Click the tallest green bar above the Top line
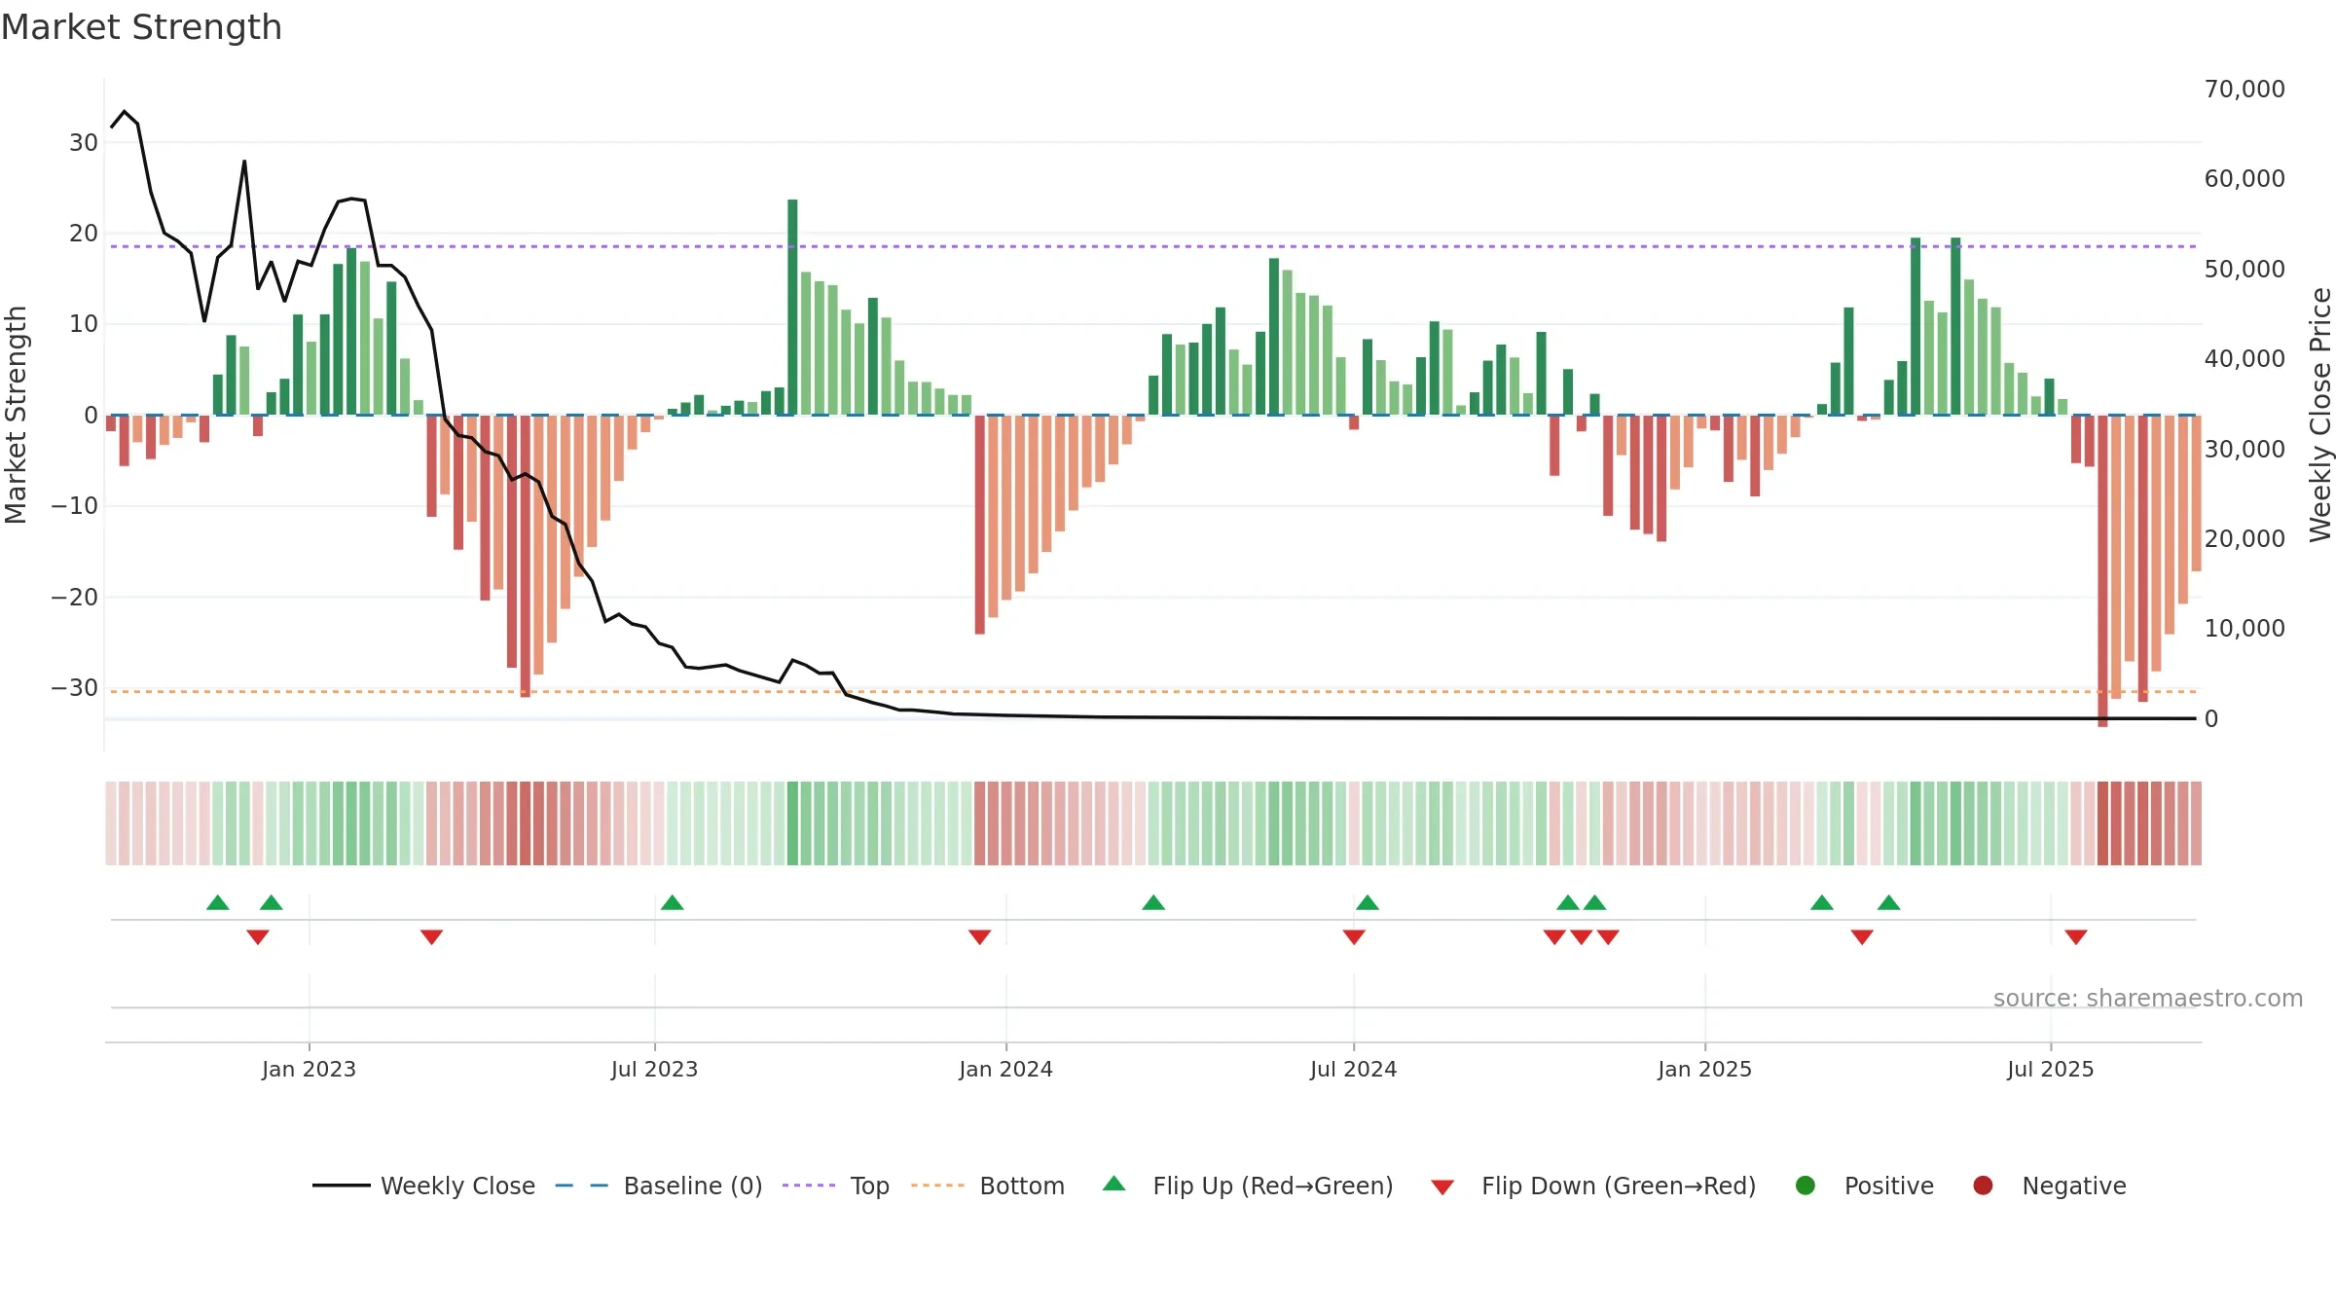The height and width of the screenshot is (1314, 2336). 792,307
